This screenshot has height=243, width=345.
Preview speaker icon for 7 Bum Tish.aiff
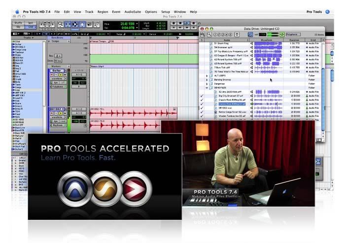251,68
